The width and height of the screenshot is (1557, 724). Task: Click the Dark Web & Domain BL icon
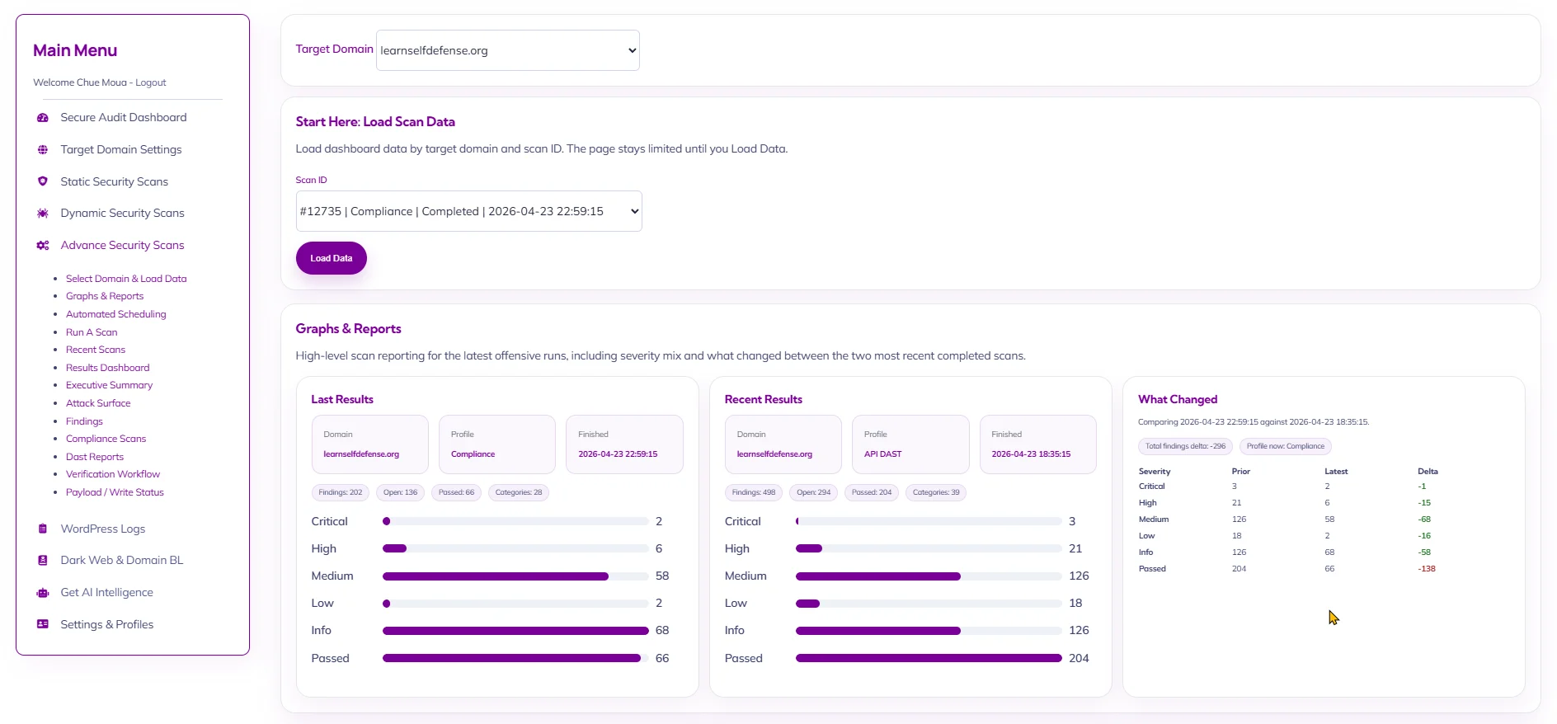click(x=43, y=561)
